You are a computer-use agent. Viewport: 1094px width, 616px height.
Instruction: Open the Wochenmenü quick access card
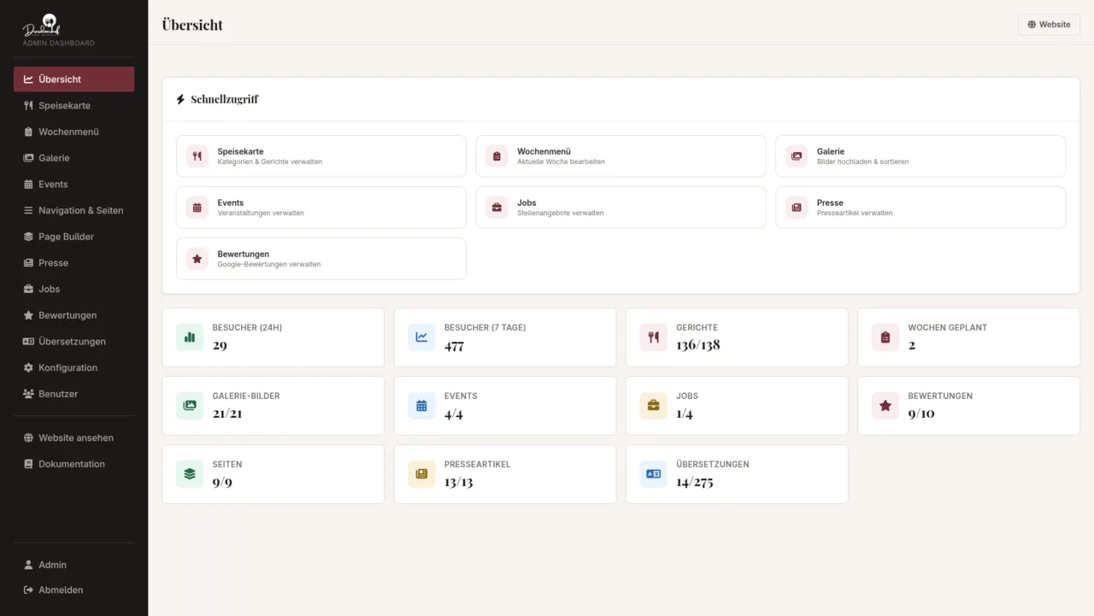(621, 156)
